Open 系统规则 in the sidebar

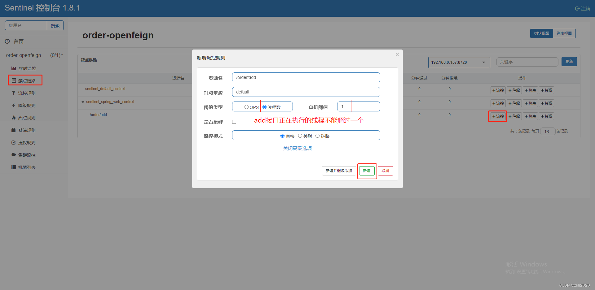27,130
